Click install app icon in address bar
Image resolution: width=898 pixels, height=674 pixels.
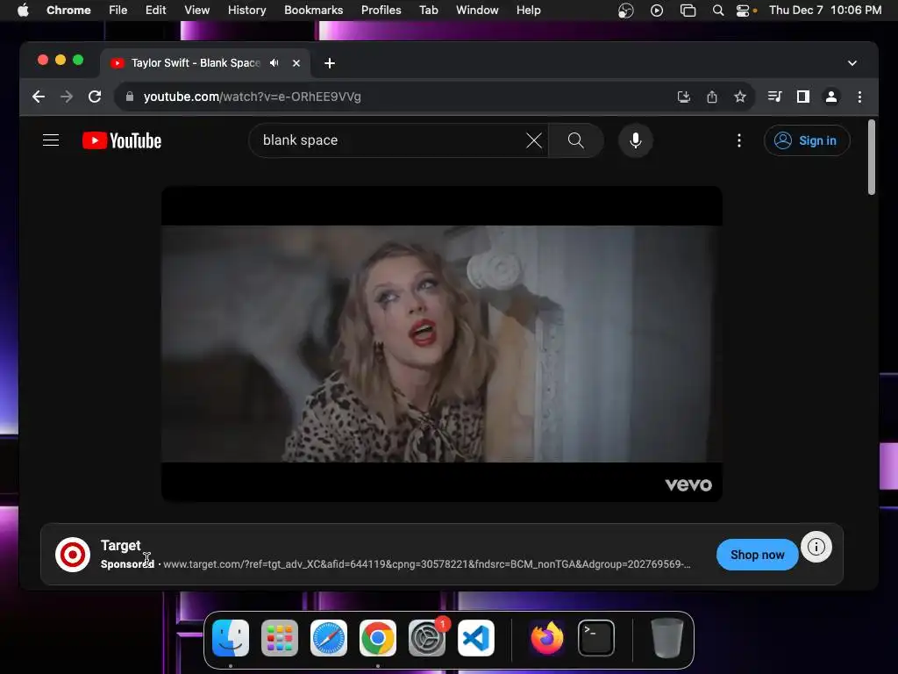[x=684, y=97]
